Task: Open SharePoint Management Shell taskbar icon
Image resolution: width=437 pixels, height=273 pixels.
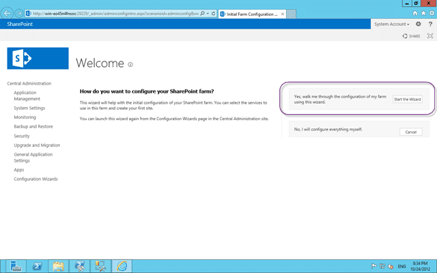Action: point(79,266)
